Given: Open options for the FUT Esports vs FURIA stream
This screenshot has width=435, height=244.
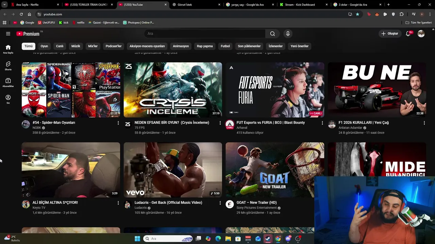Looking at the screenshot, I should point(322,123).
